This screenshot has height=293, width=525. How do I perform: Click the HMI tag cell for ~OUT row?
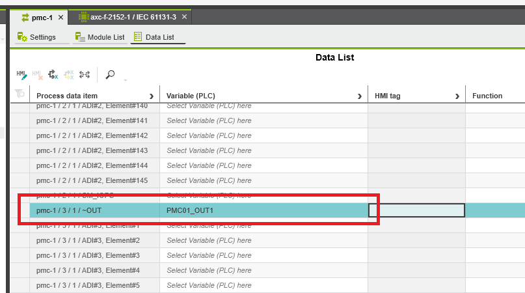coord(416,210)
